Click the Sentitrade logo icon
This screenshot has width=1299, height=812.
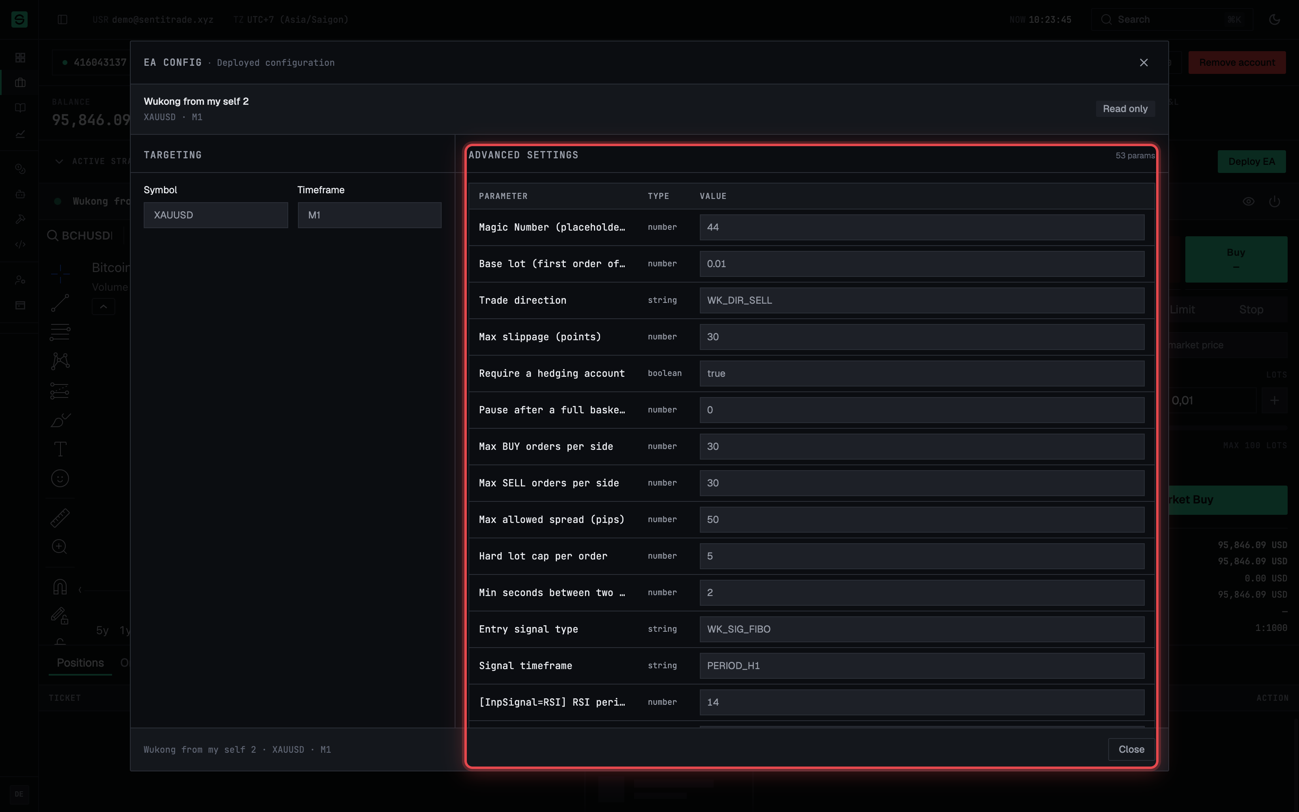point(19,19)
